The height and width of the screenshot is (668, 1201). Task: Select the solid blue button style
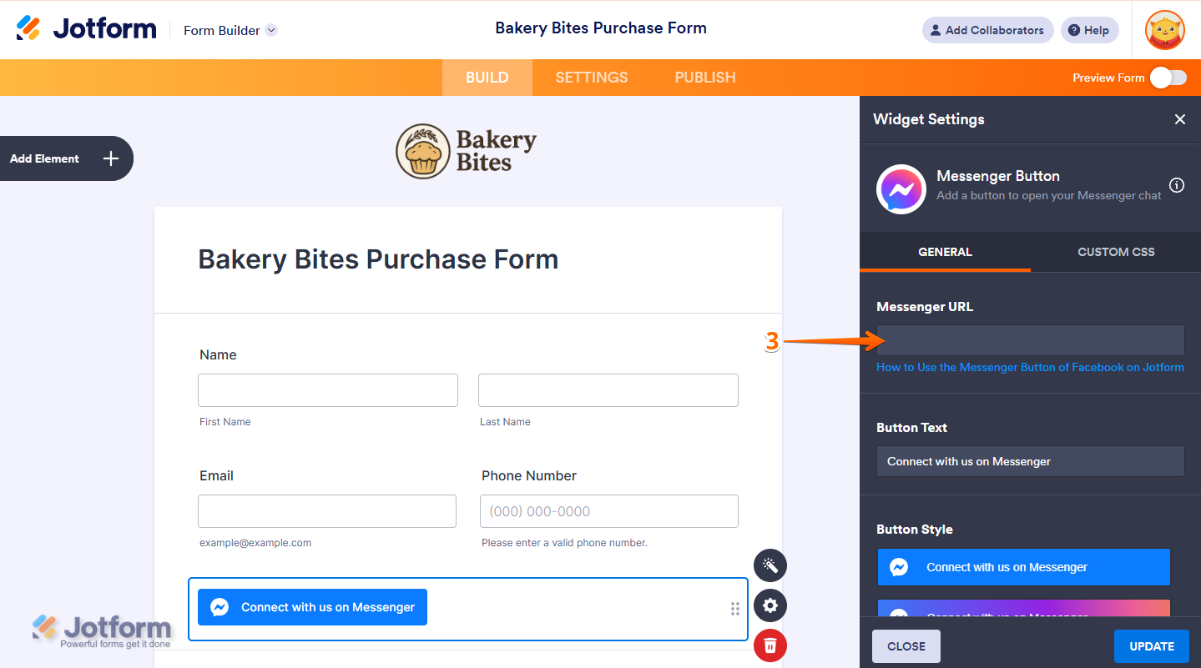click(1023, 567)
